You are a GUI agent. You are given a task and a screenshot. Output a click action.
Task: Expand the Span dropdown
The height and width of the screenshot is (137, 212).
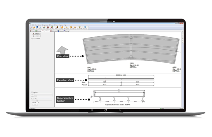pyautogui.click(x=43, y=94)
